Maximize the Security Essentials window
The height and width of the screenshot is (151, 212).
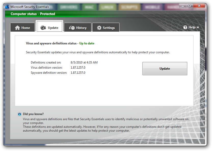190,5
